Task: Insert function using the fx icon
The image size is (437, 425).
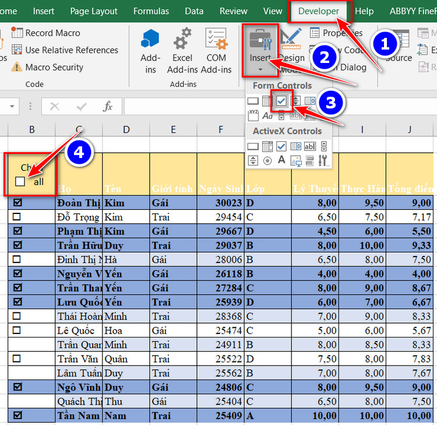Action: 108,107
